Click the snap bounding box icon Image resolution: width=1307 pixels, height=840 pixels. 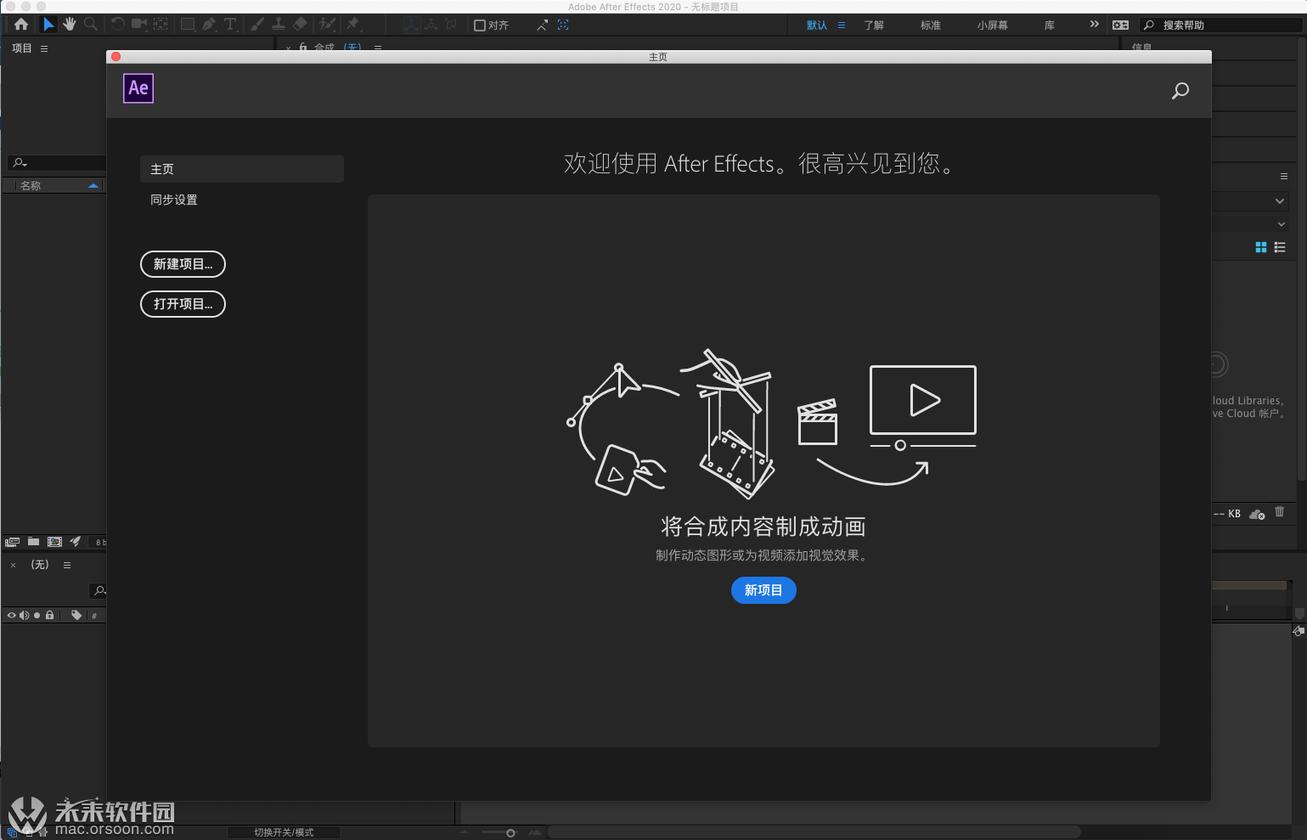[563, 25]
